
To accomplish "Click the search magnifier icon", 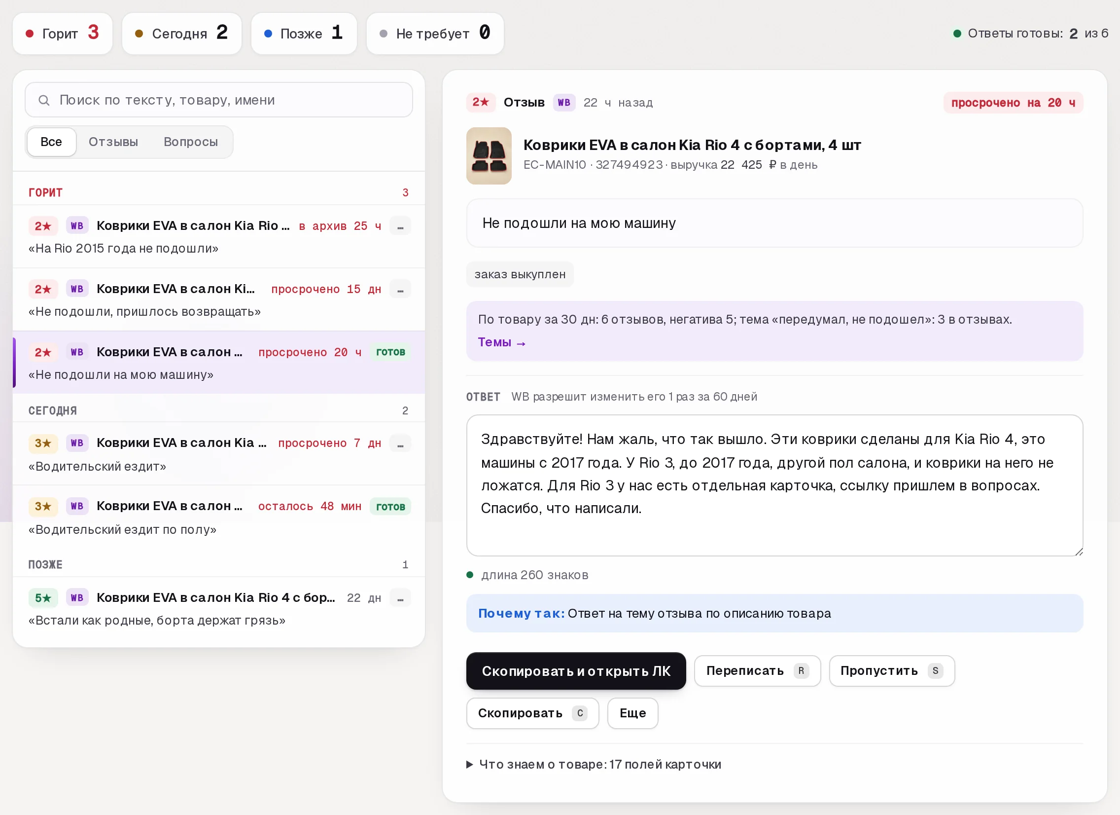I will point(44,100).
